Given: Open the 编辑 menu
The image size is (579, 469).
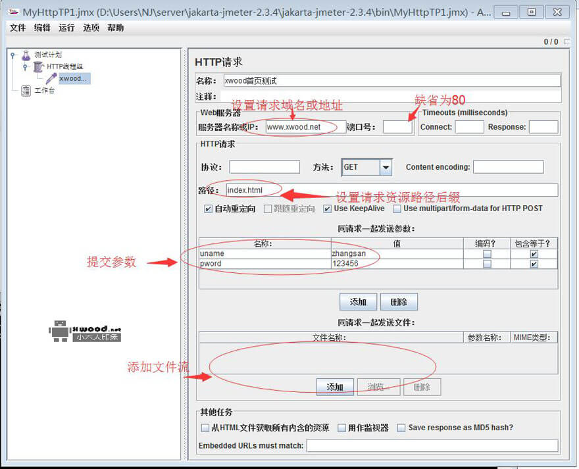Looking at the screenshot, I should [x=42, y=28].
